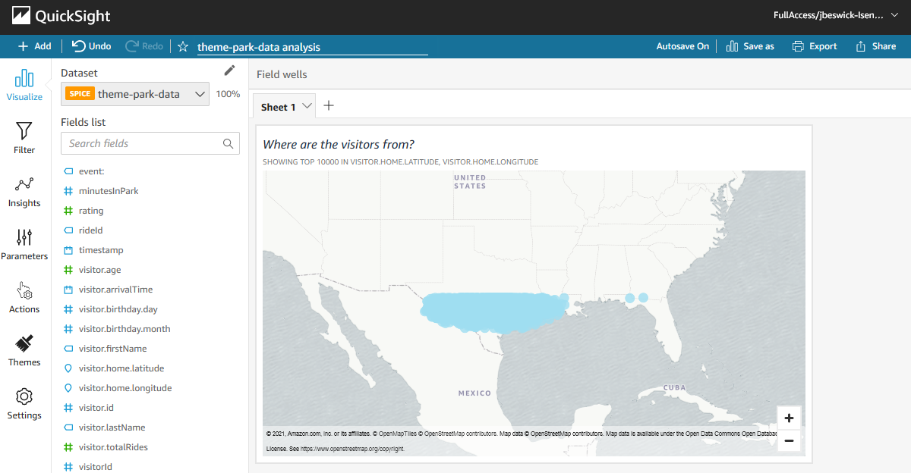Mark analysis as favorite with star icon
Screen dimensions: 911x473
pos(183,46)
